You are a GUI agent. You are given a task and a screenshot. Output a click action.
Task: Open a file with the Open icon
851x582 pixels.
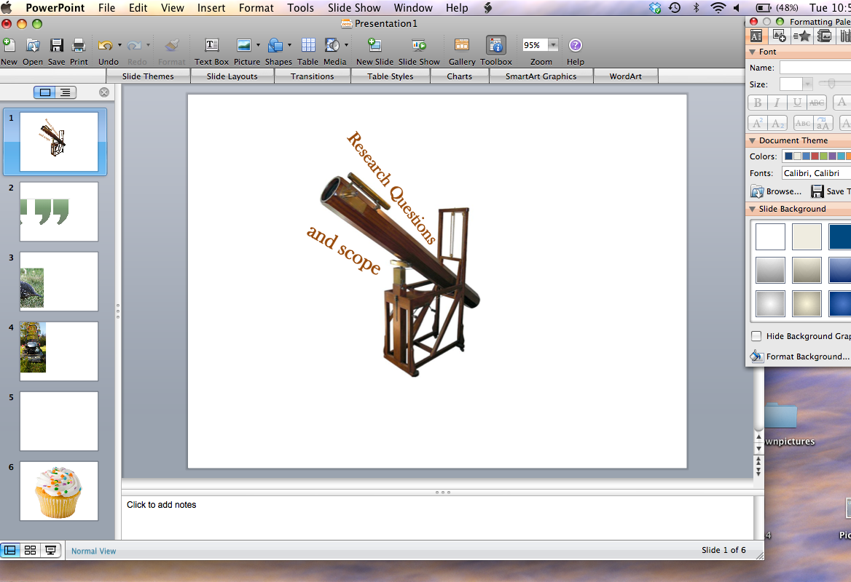[33, 46]
